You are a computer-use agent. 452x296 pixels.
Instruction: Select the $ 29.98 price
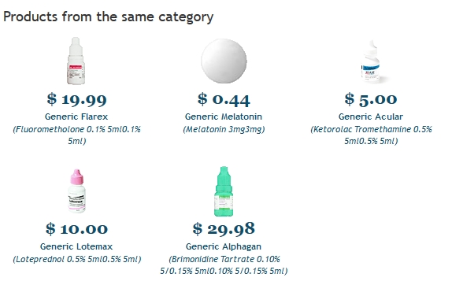click(224, 229)
